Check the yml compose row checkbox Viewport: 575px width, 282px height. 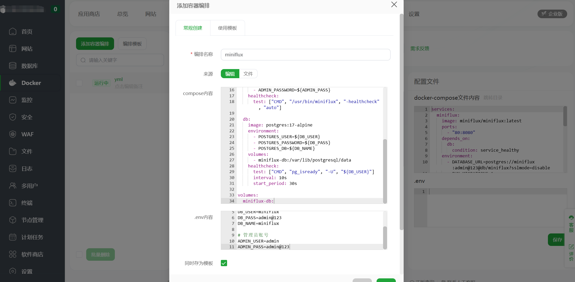tap(79, 83)
